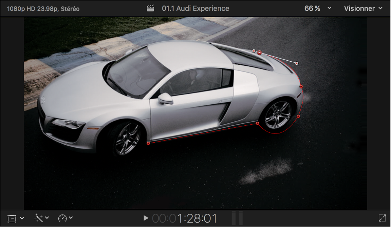Toggle fullscreen viewer with arrows icon
Screen dimensions: 391x227
pyautogui.click(x=382, y=218)
